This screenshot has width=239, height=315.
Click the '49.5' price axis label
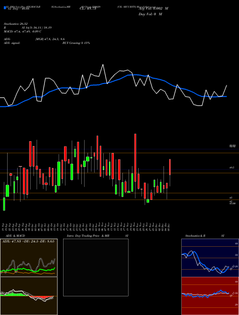[x=232, y=168]
